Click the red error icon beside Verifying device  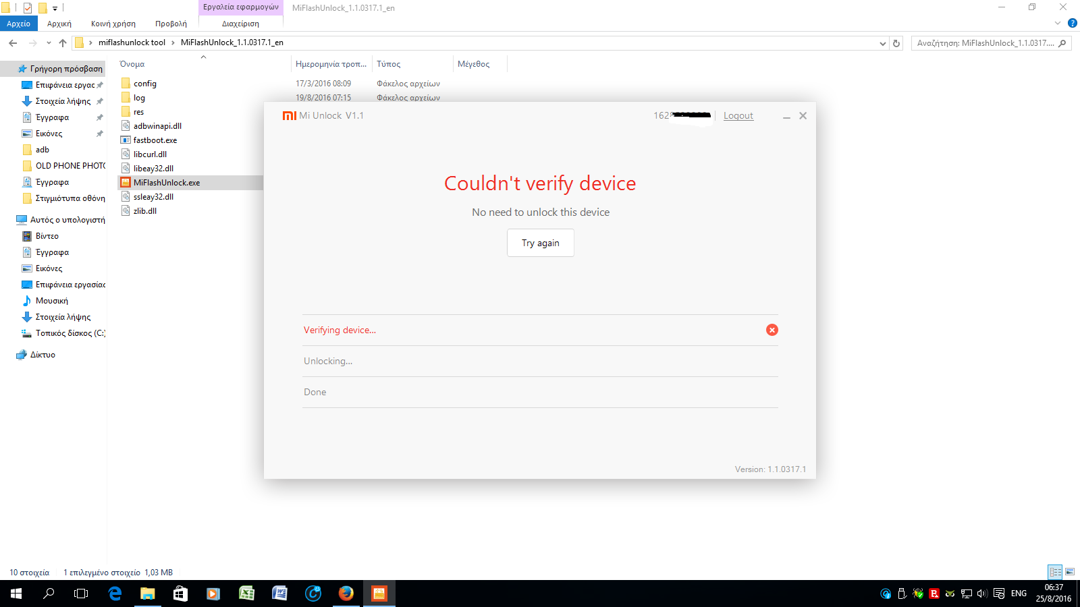pyautogui.click(x=772, y=330)
